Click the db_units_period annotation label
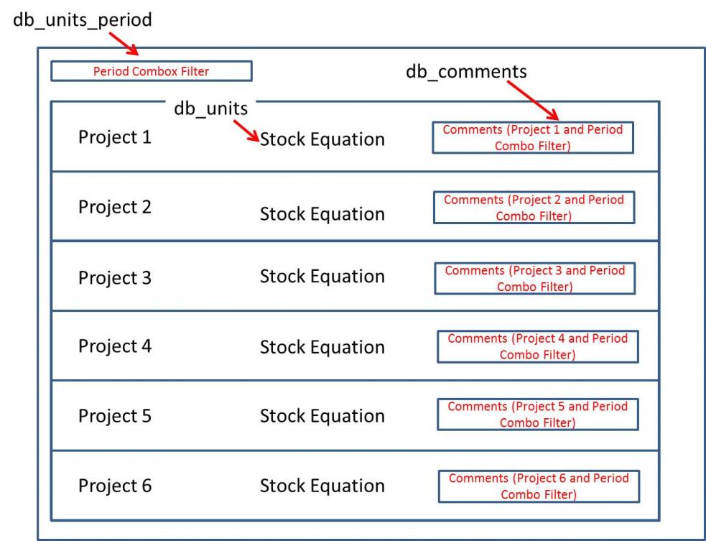The image size is (706, 541). pyautogui.click(x=83, y=20)
